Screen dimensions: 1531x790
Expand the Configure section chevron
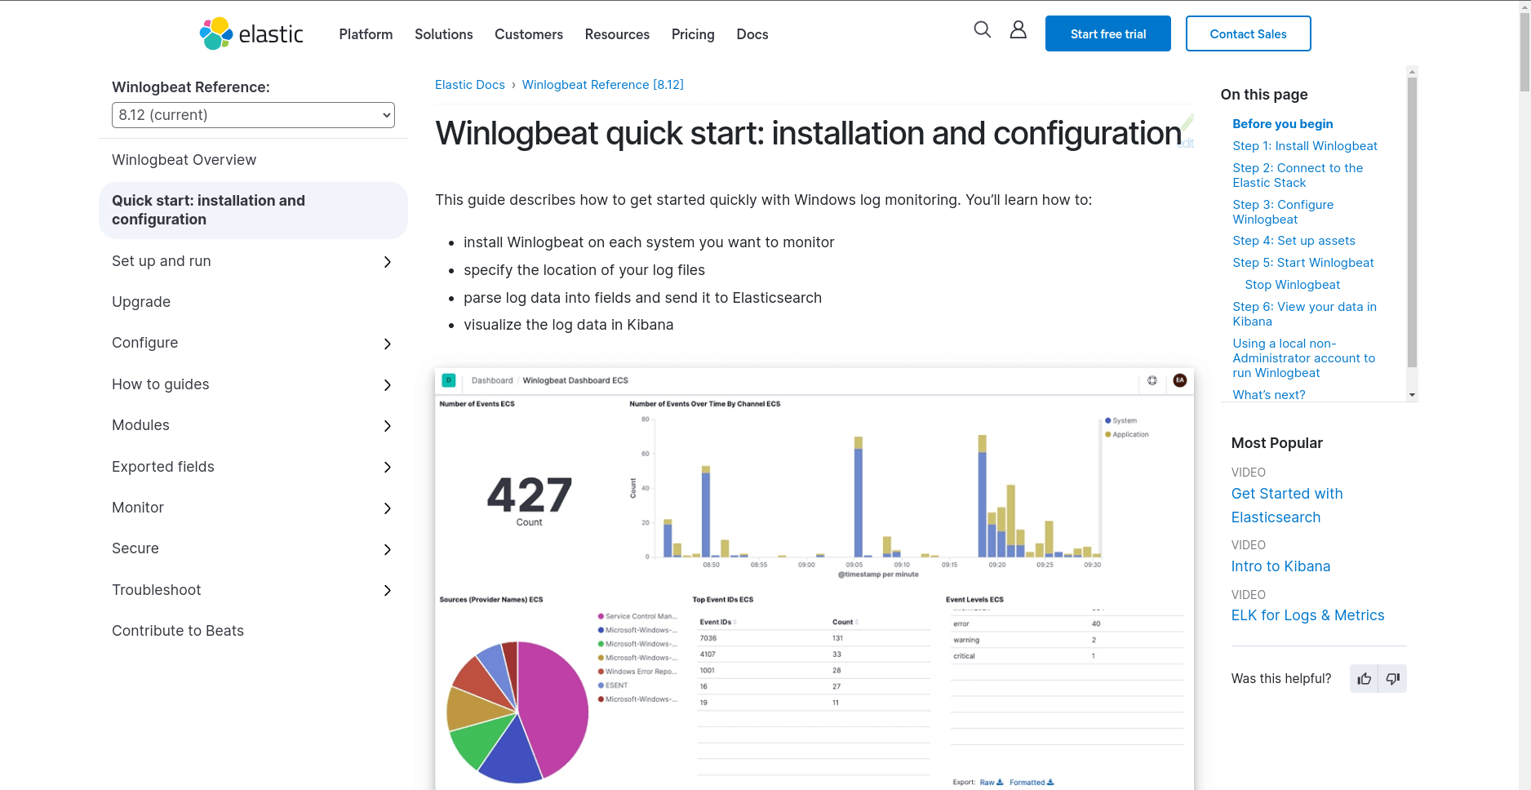pos(387,344)
